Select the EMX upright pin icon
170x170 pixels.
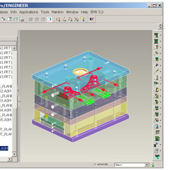tap(157, 77)
